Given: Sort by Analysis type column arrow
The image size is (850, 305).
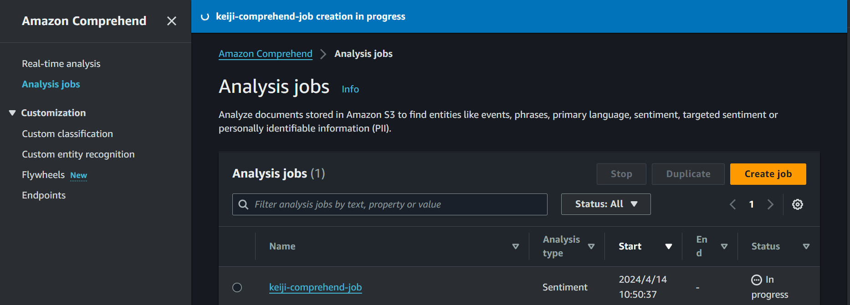Looking at the screenshot, I should [x=591, y=246].
